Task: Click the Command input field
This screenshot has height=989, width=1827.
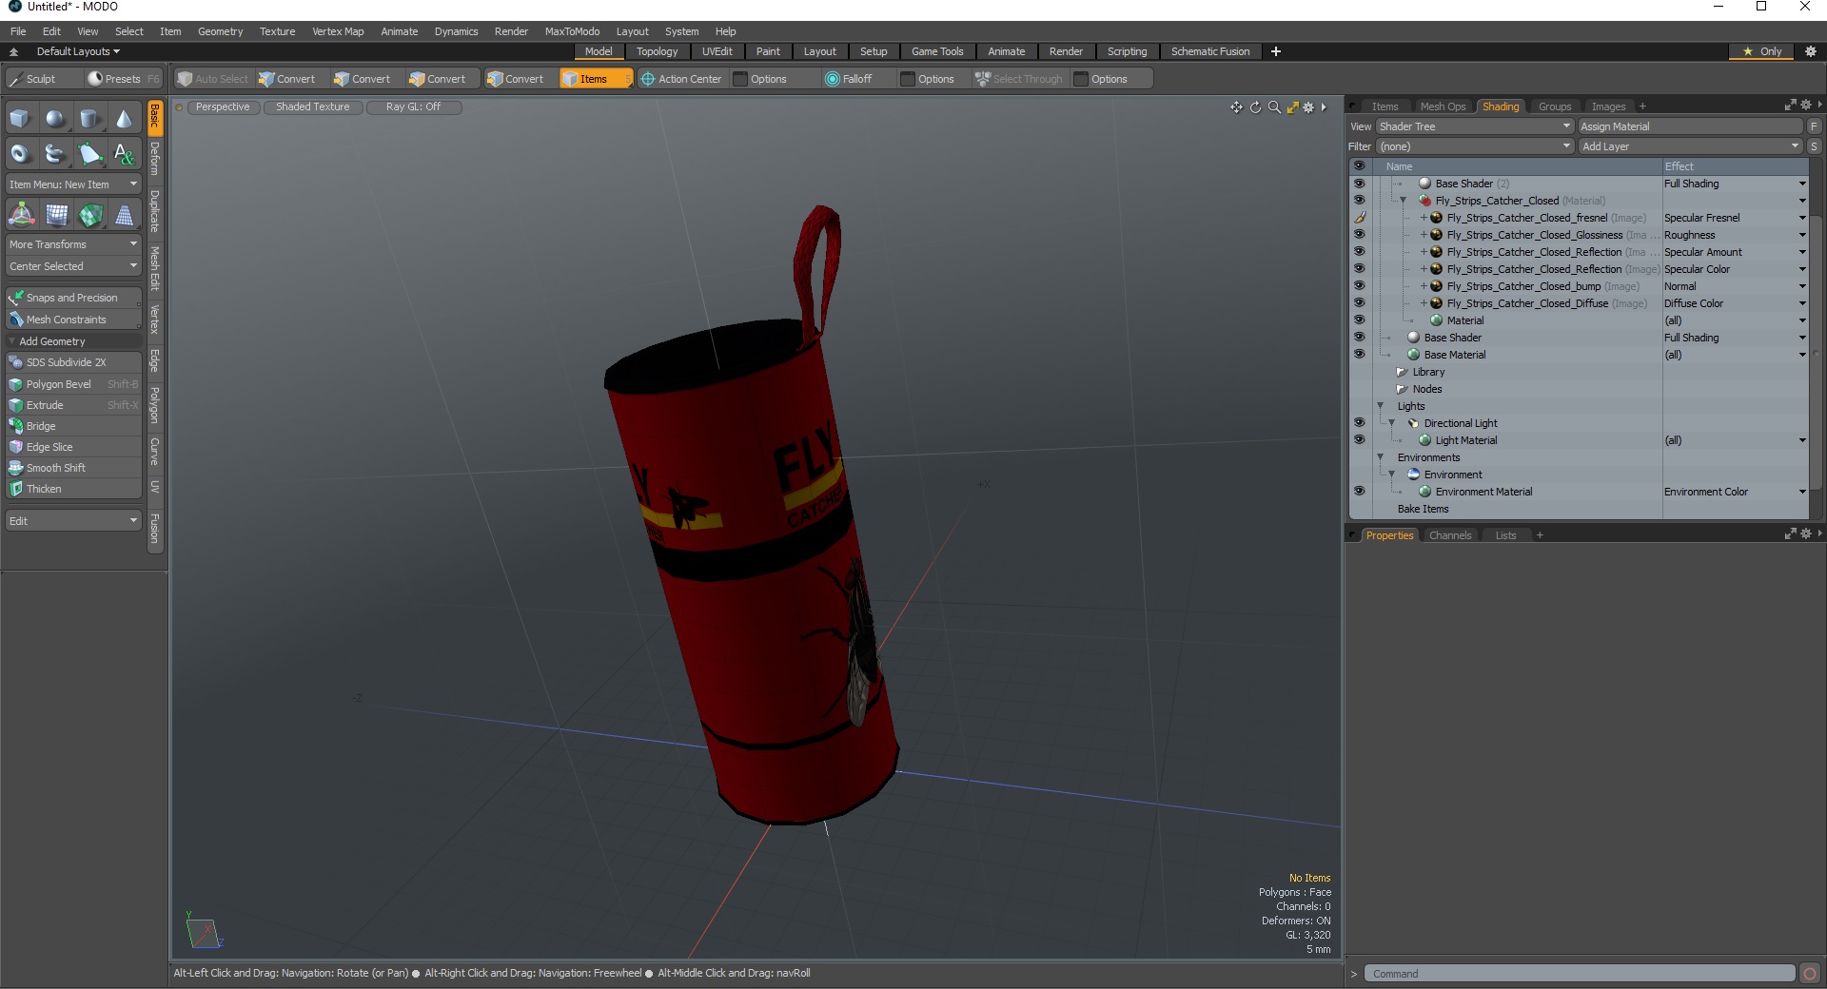Action: point(1579,974)
